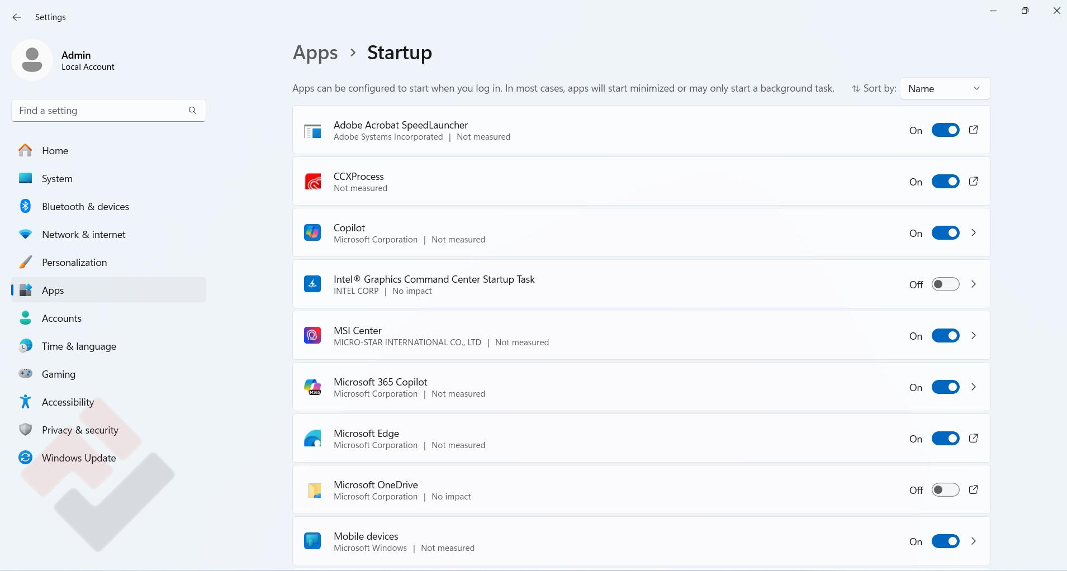Viewport: 1067px width, 571px height.
Task: Open Windows Update in sidebar
Action: pyautogui.click(x=79, y=458)
